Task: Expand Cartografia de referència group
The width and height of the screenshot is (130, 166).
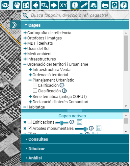Action: (25, 33)
